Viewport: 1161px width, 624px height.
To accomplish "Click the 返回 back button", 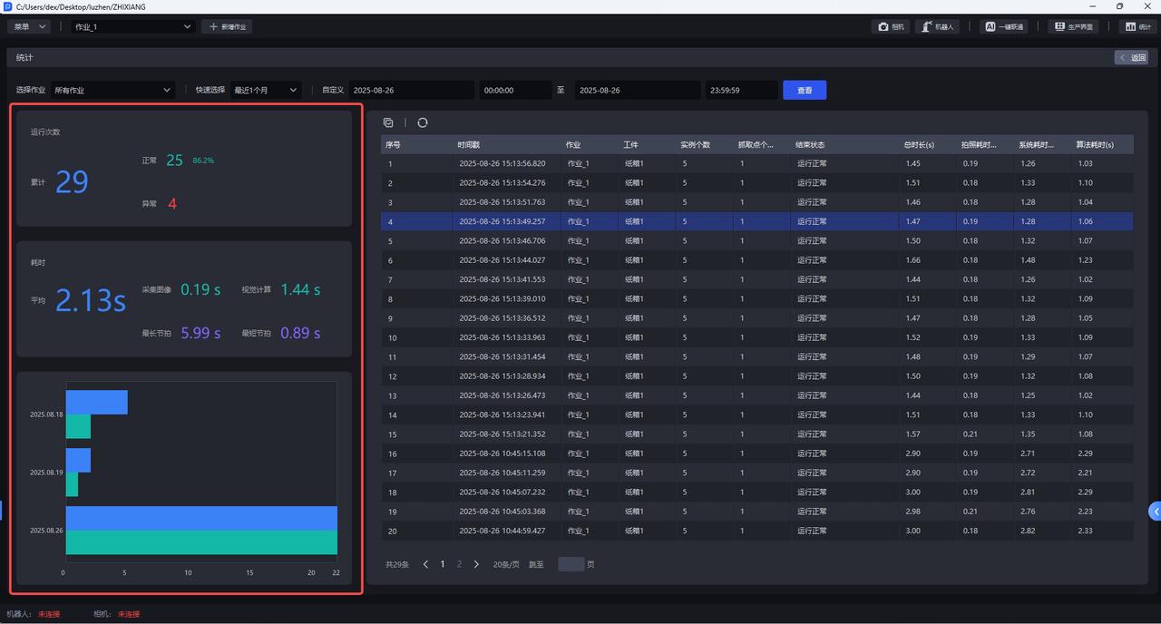I will click(1133, 57).
